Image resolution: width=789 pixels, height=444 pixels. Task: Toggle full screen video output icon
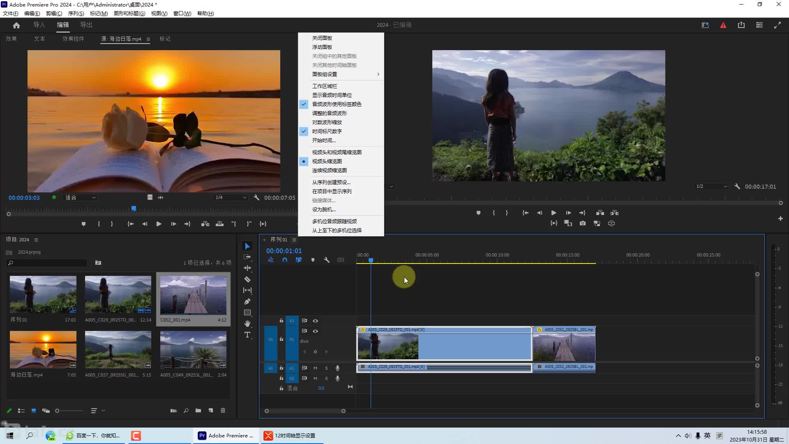(x=777, y=25)
